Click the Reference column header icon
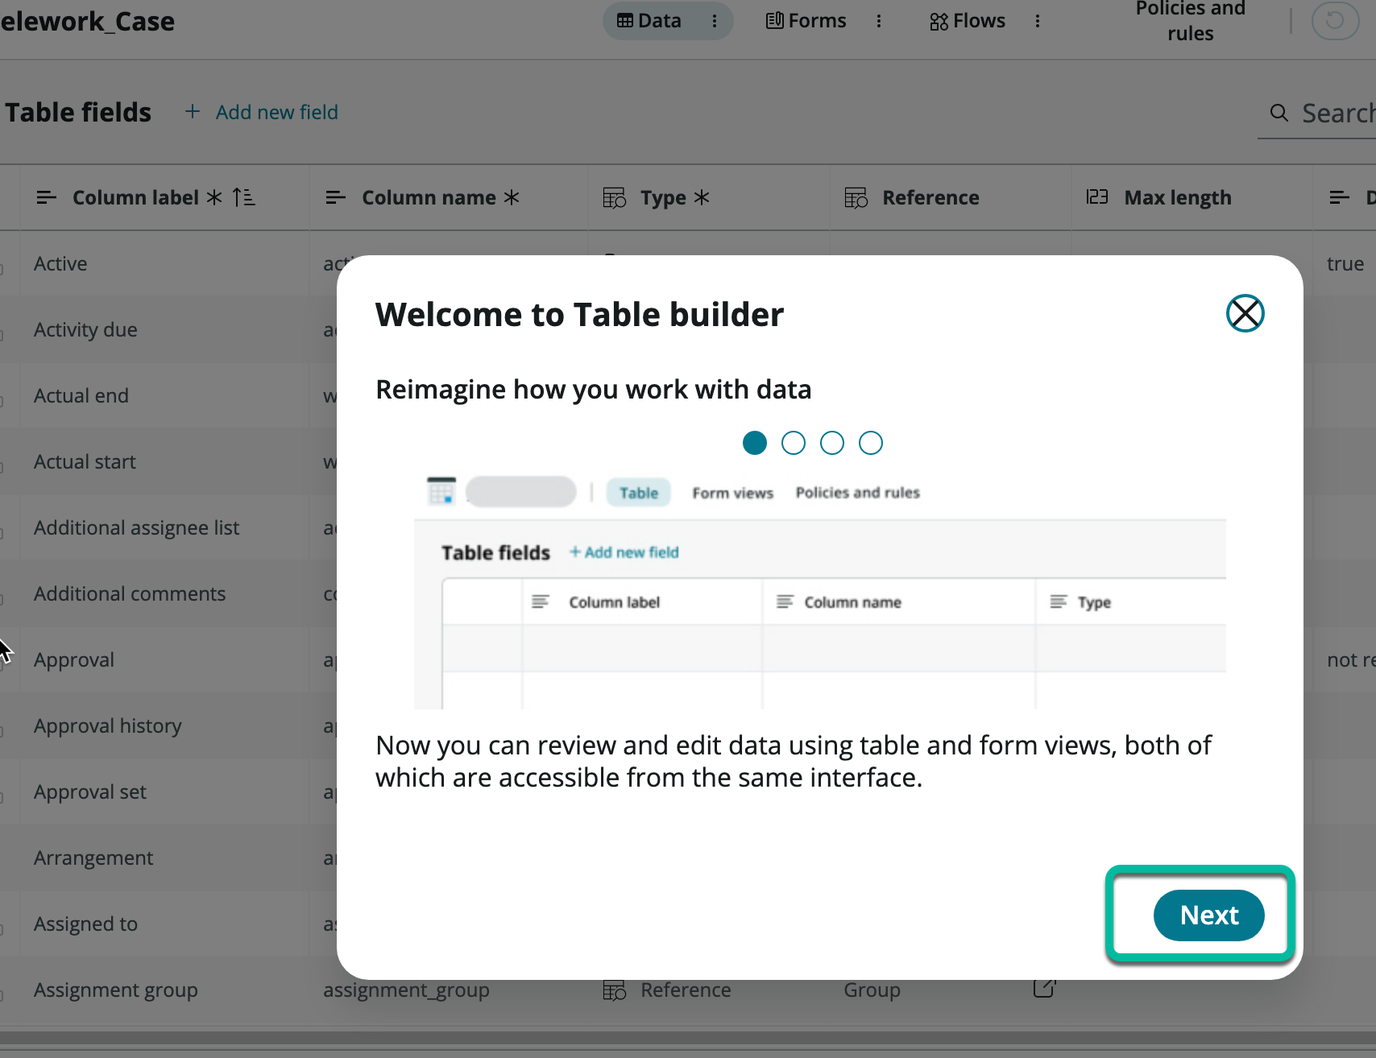 coord(856,197)
